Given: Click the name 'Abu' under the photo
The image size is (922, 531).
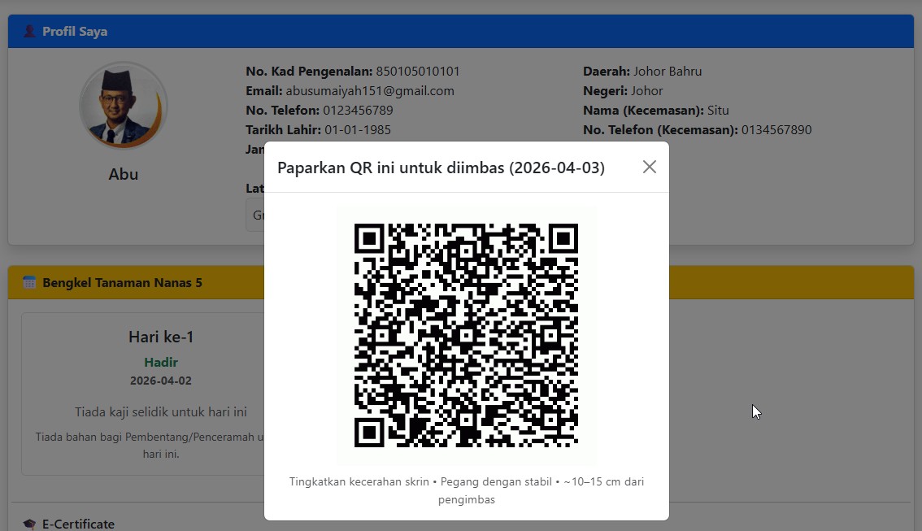Looking at the screenshot, I should click(124, 174).
